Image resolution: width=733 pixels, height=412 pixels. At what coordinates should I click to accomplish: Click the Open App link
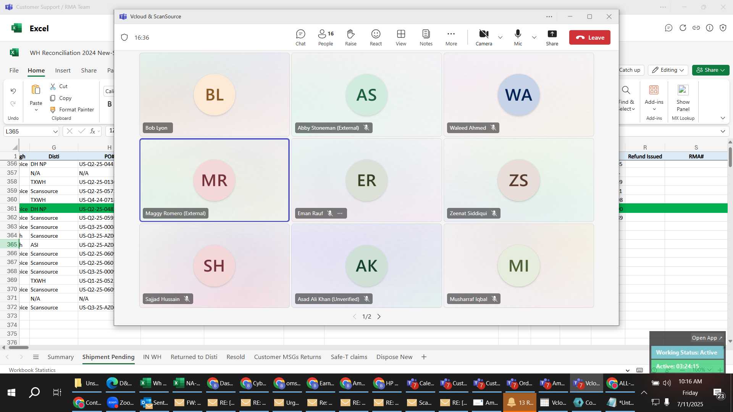pyautogui.click(x=707, y=338)
